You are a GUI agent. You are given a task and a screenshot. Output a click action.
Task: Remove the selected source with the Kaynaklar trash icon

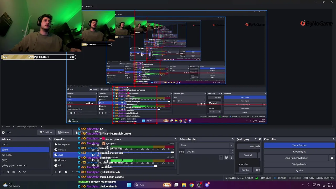pos(60,172)
